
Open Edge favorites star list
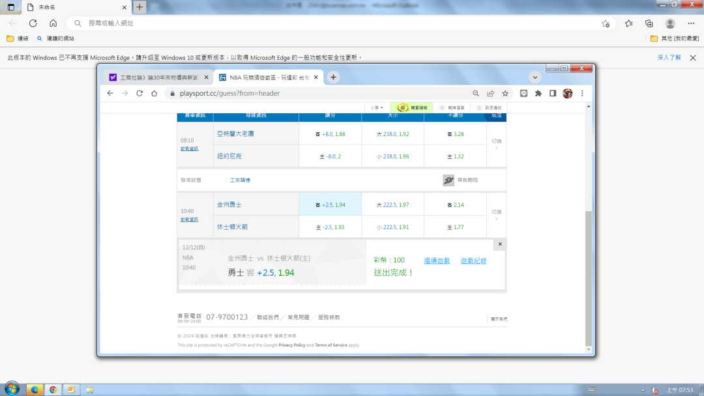(628, 23)
